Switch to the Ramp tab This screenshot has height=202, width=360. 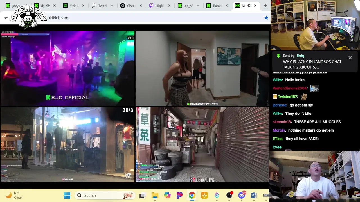coord(217,6)
